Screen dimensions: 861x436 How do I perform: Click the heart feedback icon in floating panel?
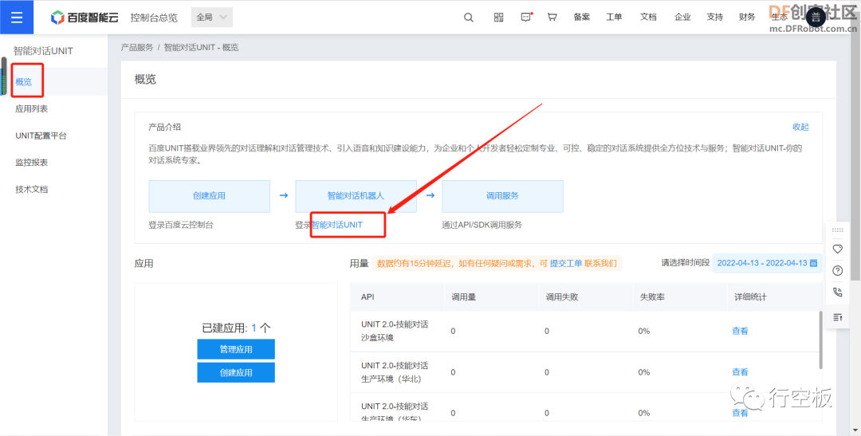(x=837, y=249)
